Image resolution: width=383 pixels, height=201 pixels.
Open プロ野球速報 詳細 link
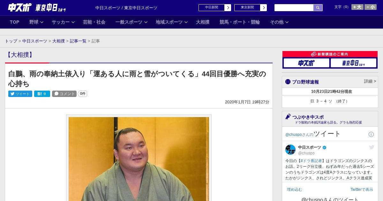point(370,81)
